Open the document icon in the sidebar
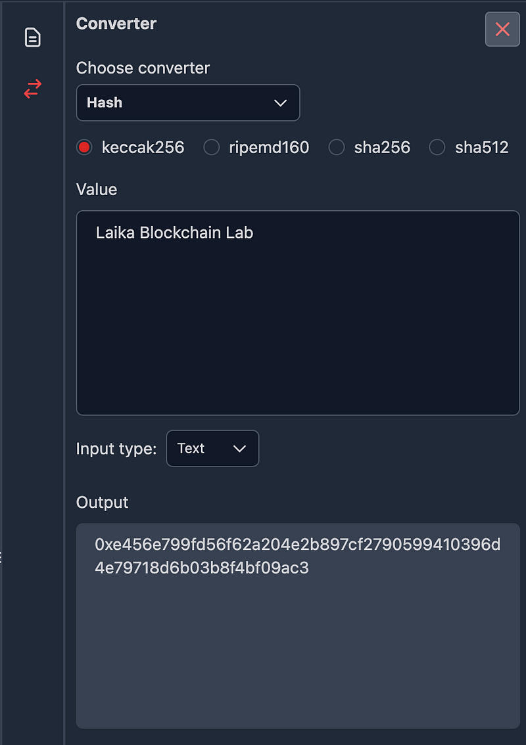The height and width of the screenshot is (745, 526). pos(32,37)
